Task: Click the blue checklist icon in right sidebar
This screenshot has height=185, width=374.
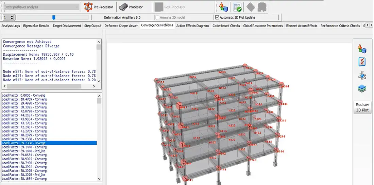Action: [x=362, y=62]
